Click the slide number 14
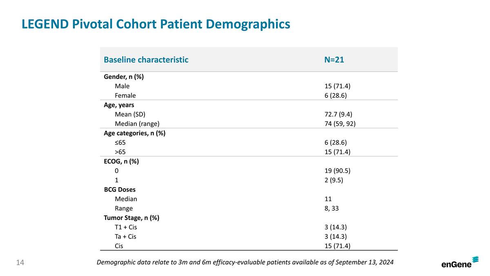The image size is (490, 276). [20, 262]
